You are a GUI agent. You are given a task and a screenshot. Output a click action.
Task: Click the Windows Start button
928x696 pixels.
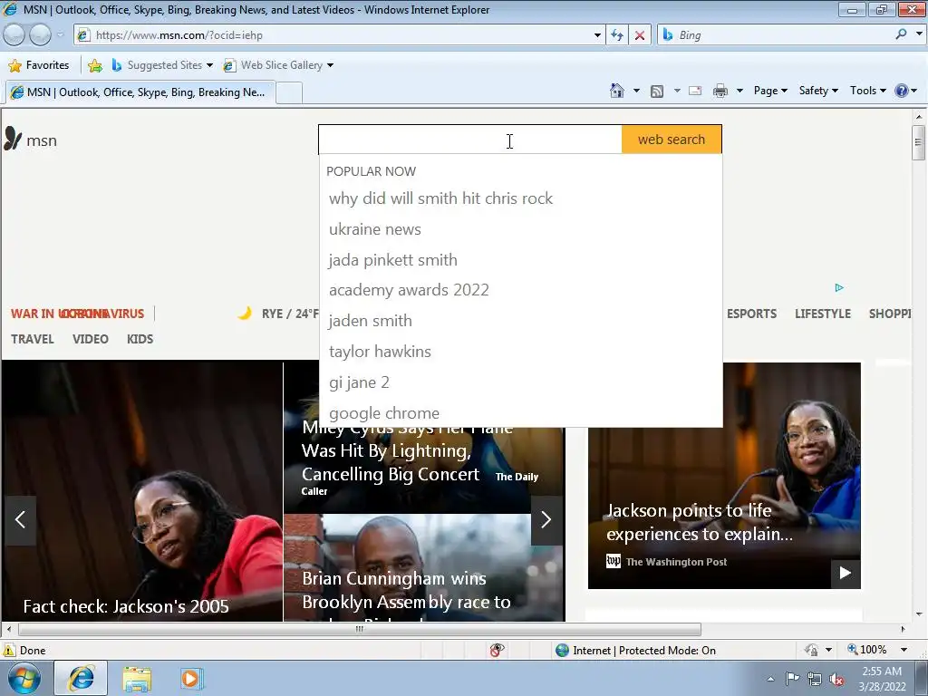tap(24, 679)
